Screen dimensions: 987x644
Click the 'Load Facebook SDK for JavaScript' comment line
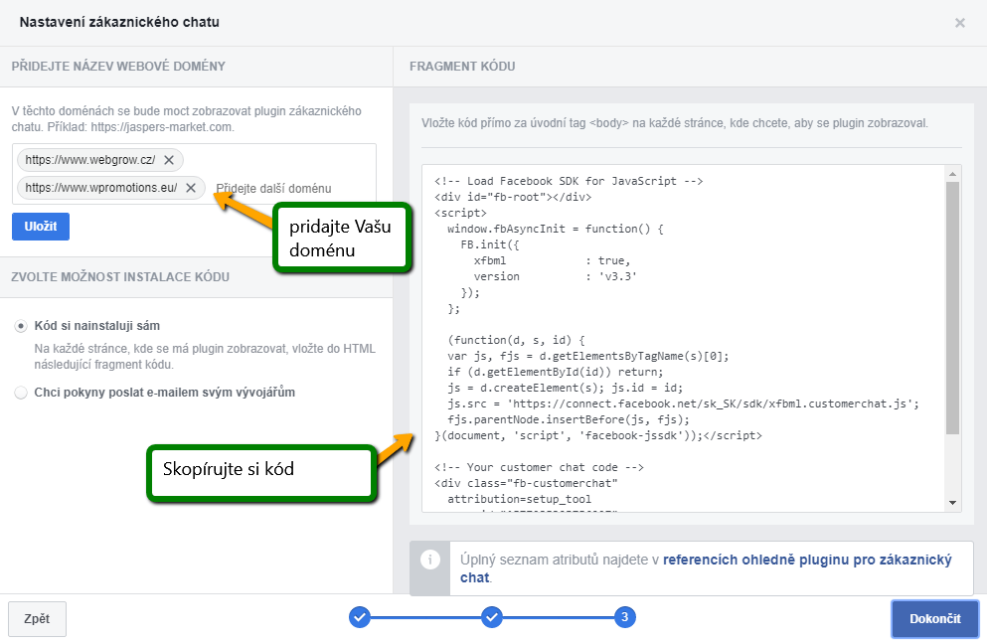pyautogui.click(x=569, y=181)
